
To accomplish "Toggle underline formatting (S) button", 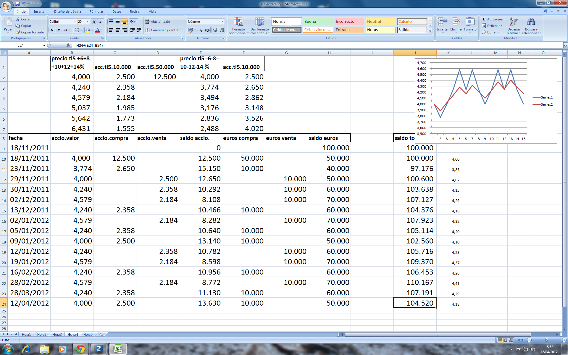I will point(65,30).
